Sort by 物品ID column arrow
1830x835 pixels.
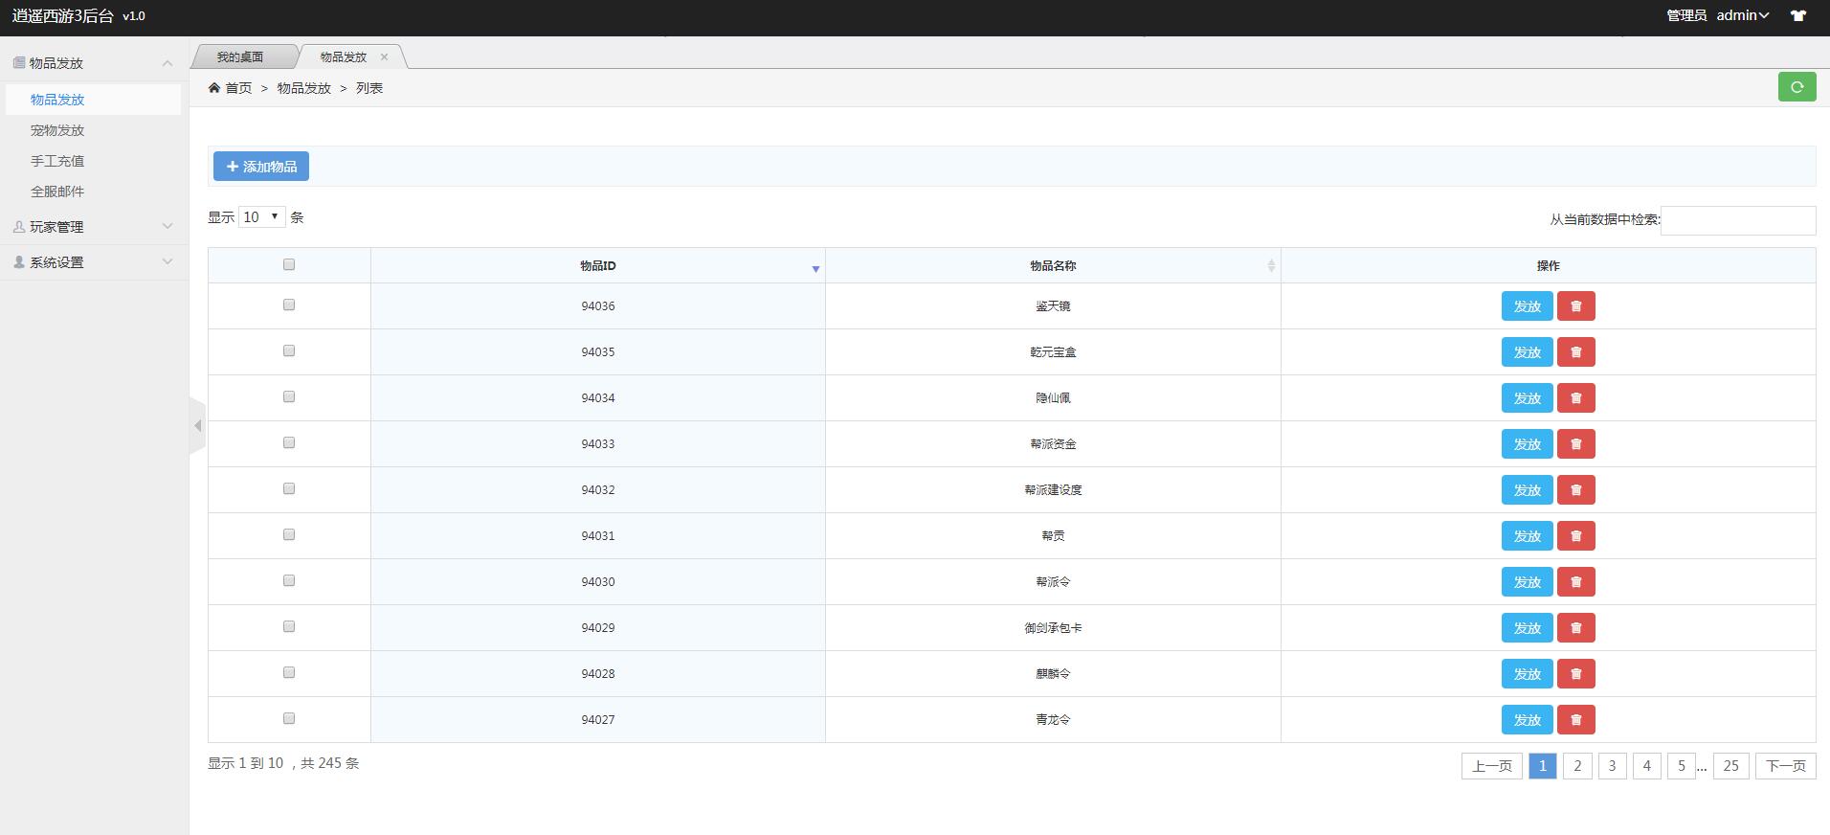(x=815, y=269)
